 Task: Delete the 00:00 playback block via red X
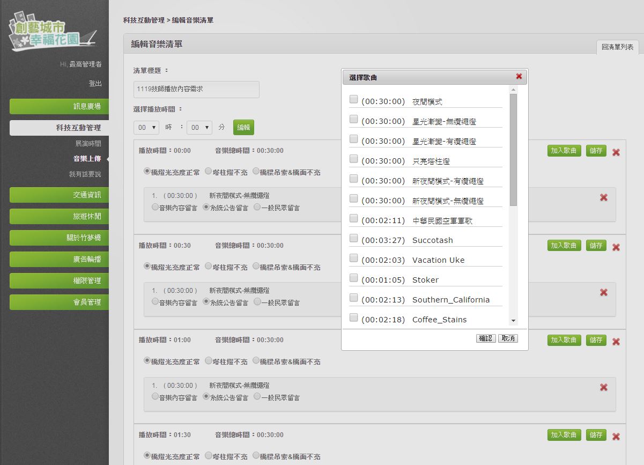(616, 152)
